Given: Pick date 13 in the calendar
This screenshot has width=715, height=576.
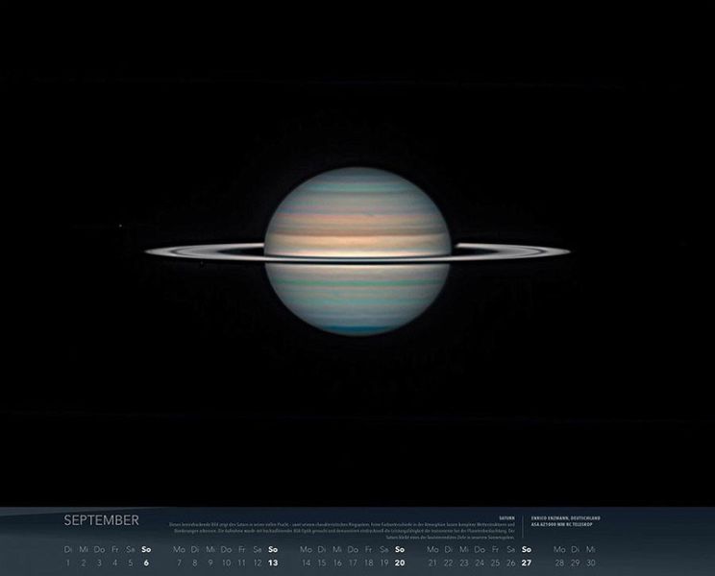Looking at the screenshot, I should [x=273, y=563].
